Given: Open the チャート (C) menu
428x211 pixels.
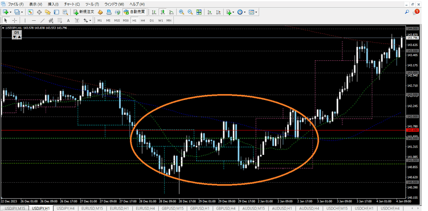Looking at the screenshot, I should [72, 4].
